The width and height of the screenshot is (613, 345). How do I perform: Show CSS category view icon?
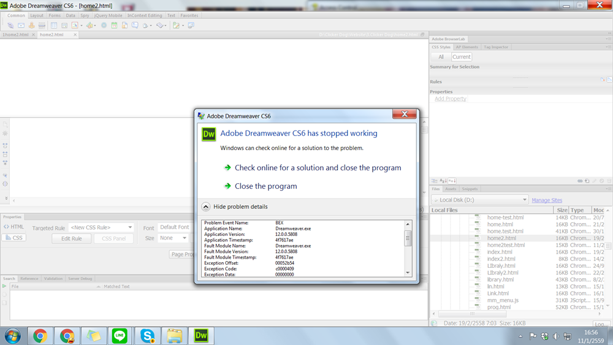(435, 181)
